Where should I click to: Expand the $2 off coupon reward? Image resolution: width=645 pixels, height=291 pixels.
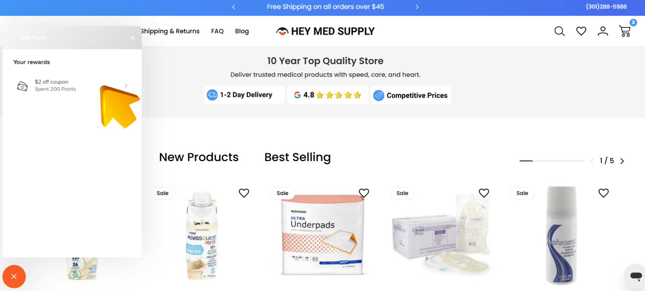coord(72,85)
